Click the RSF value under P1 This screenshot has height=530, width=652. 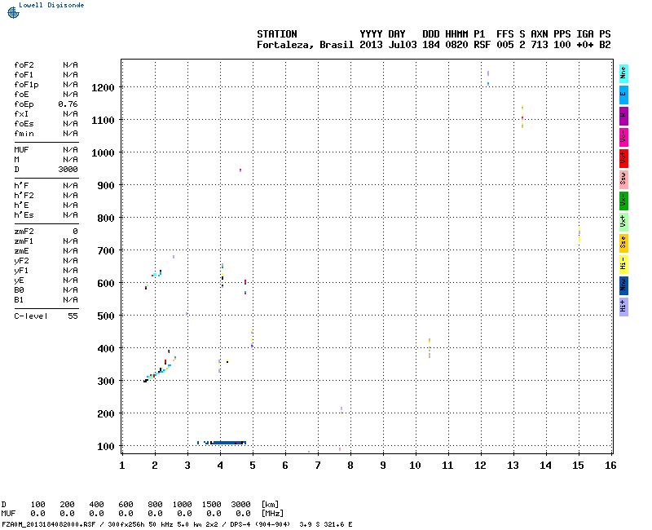click(482, 45)
